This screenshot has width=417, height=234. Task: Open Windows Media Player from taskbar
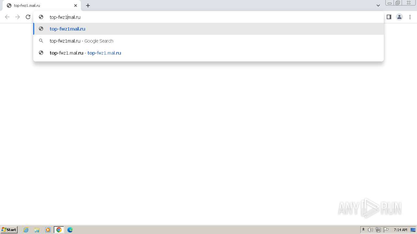pos(48,230)
